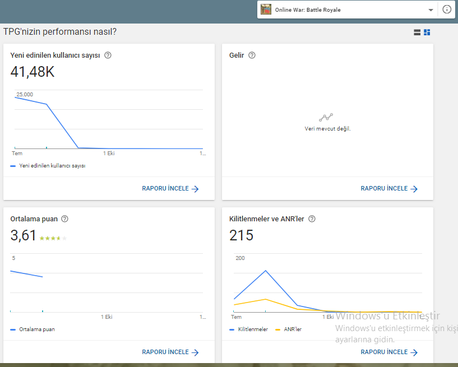This screenshot has width=458, height=367.
Task: Click the info icon beside app selector
Action: click(447, 10)
